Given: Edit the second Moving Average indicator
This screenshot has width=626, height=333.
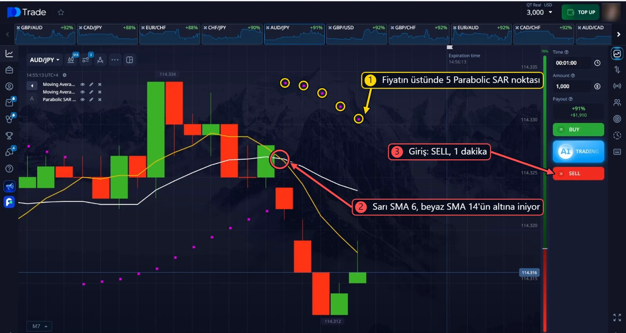Looking at the screenshot, I should coord(91,92).
